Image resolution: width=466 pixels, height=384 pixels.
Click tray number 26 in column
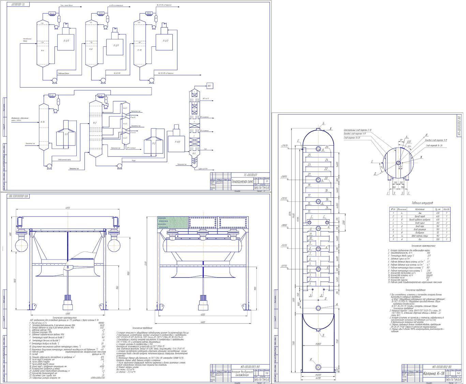[327, 147]
